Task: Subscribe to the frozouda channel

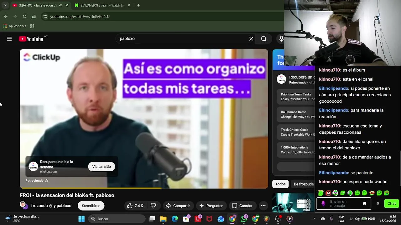Action: pyautogui.click(x=91, y=206)
